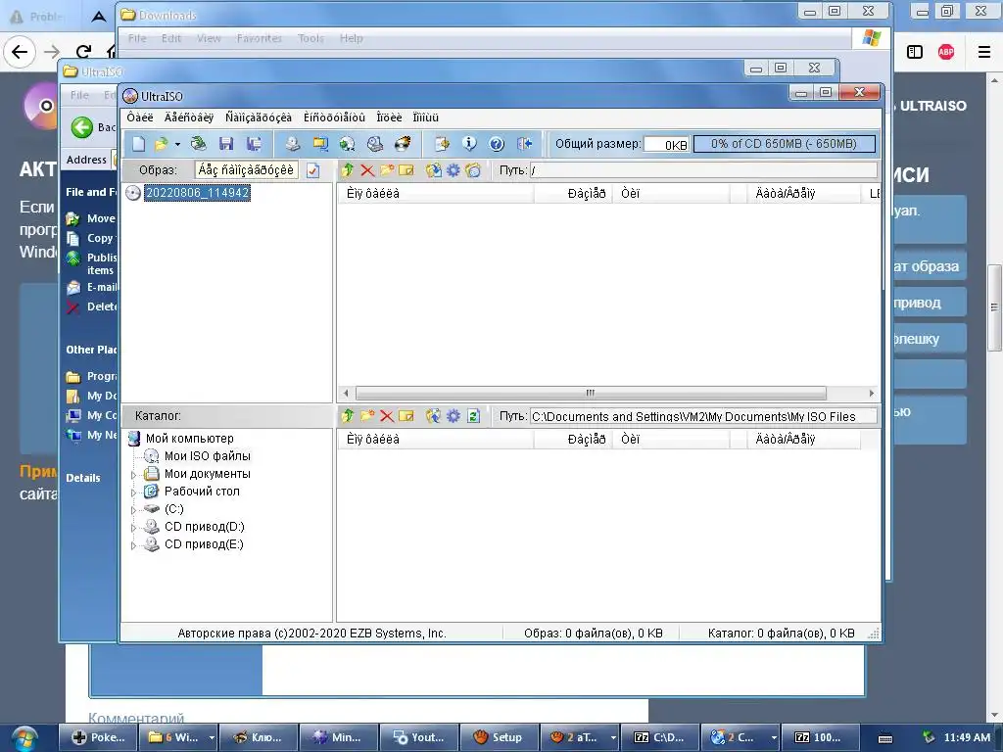Click the New Folder icon in image pane toolbar
1003x752 pixels.
coord(387,170)
